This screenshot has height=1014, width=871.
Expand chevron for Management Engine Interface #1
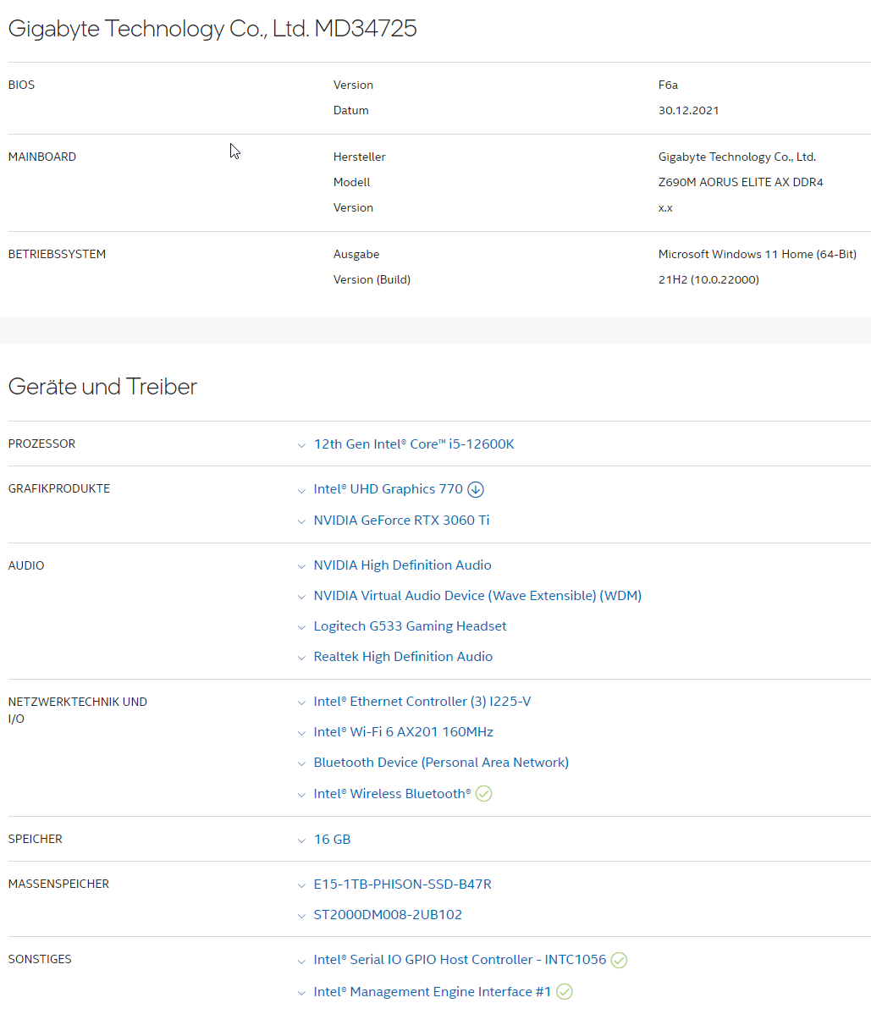[301, 993]
